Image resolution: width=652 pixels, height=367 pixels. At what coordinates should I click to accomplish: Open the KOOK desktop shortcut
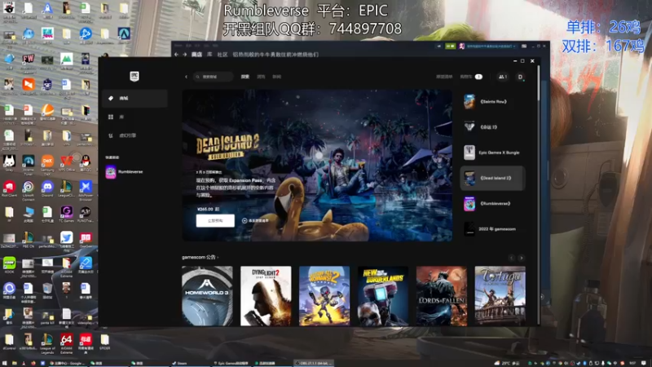(x=9, y=265)
